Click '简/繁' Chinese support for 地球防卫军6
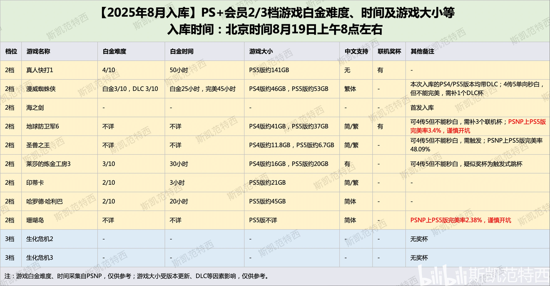This screenshot has height=286, width=550. coord(352,126)
